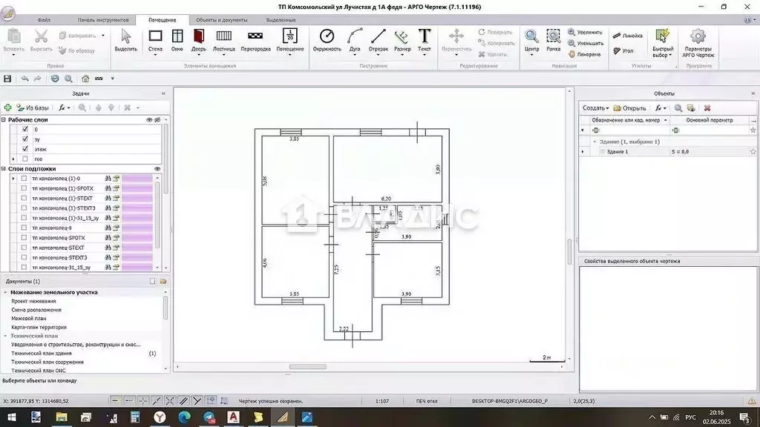Screen dimensions: 760x427
Task: Click the home icon in quick toolbar
Action: coord(85,79)
